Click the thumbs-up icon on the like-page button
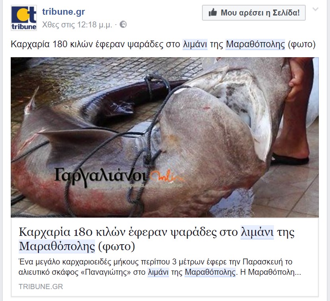Image resolution: width=330 pixels, height=301 pixels. pos(213,13)
